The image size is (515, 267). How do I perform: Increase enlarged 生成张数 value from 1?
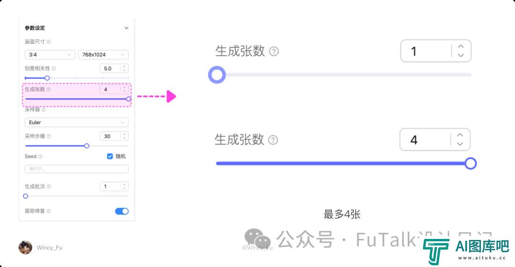pyautogui.click(x=461, y=47)
